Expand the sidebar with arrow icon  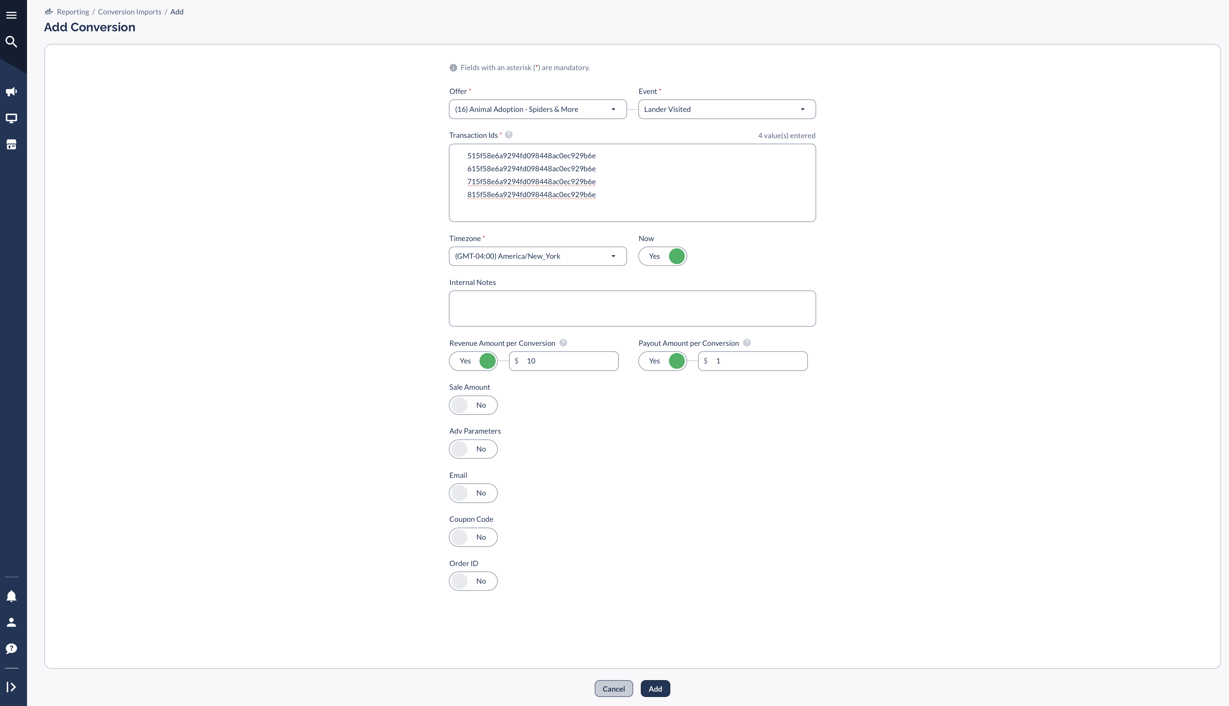click(x=11, y=687)
